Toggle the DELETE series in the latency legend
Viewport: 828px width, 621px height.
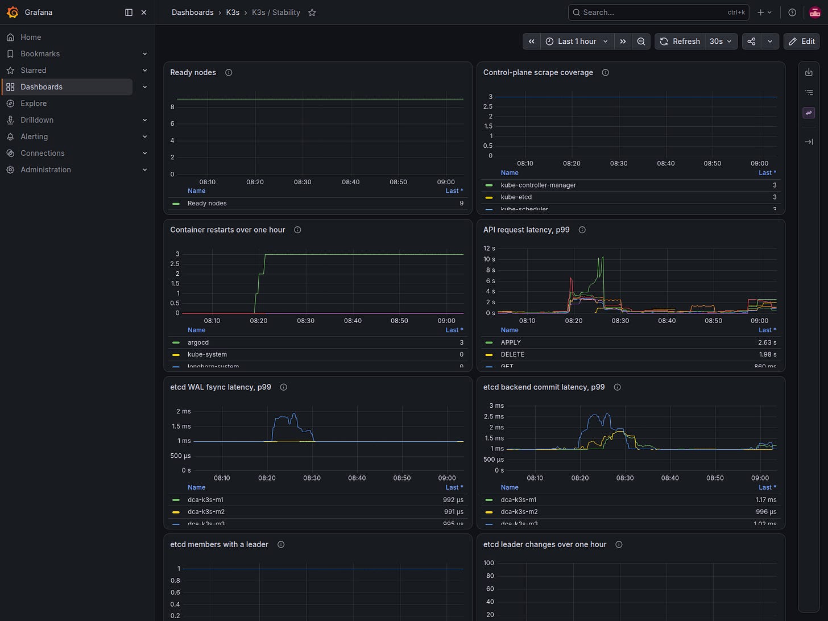point(512,354)
